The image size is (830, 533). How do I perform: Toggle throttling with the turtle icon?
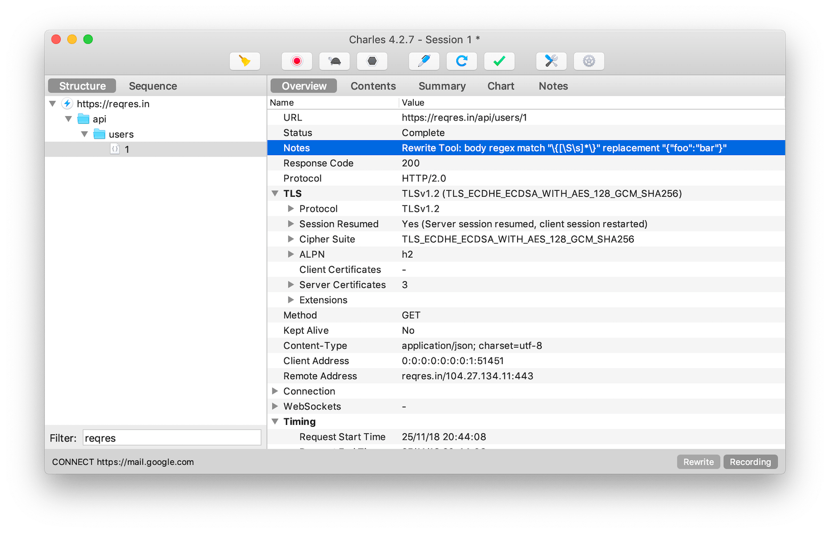click(x=334, y=61)
